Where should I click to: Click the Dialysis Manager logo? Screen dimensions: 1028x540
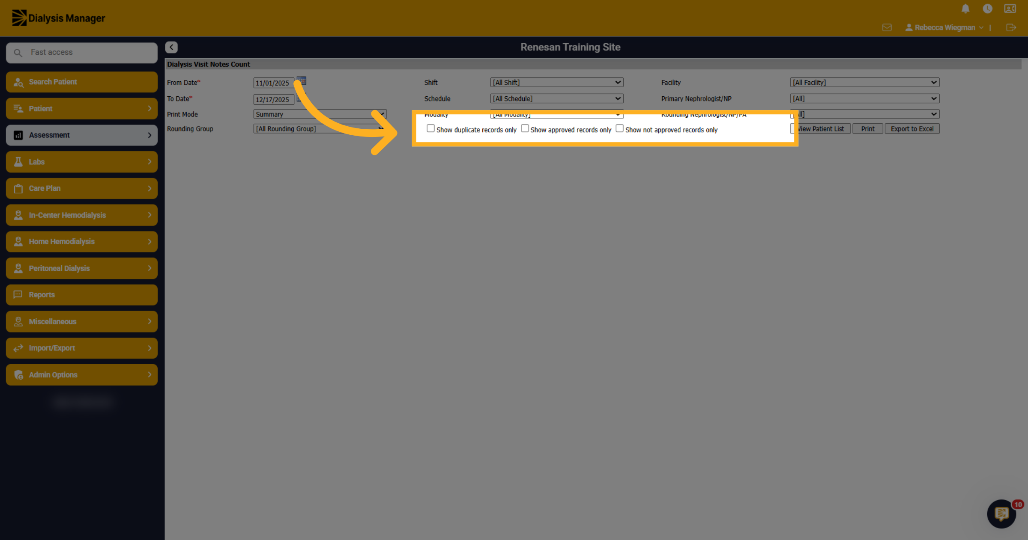(59, 18)
